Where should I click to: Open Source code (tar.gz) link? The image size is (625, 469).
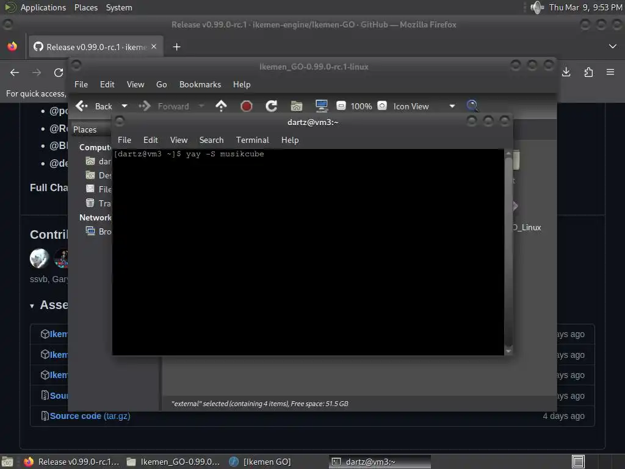point(90,416)
